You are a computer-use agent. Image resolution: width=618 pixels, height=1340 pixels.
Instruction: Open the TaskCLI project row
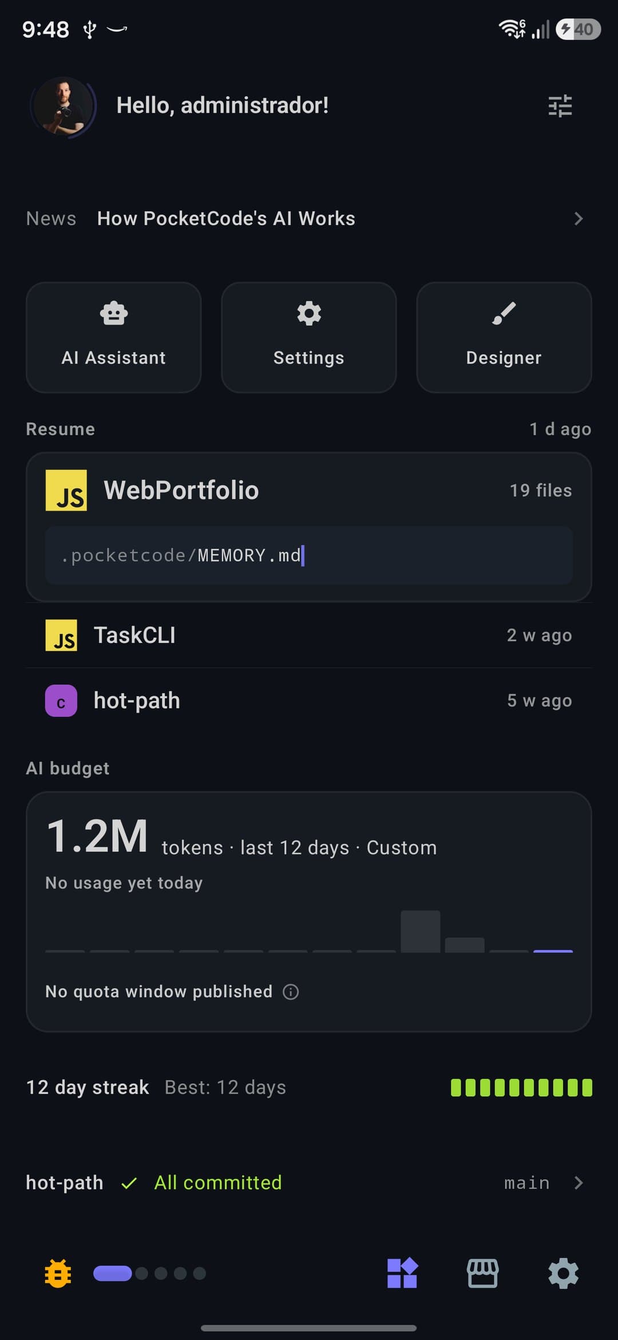point(309,636)
